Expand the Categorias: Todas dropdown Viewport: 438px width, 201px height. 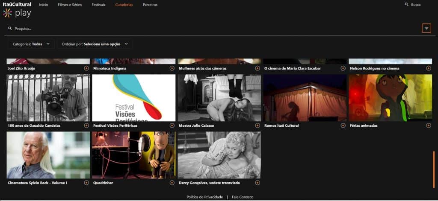pos(31,44)
